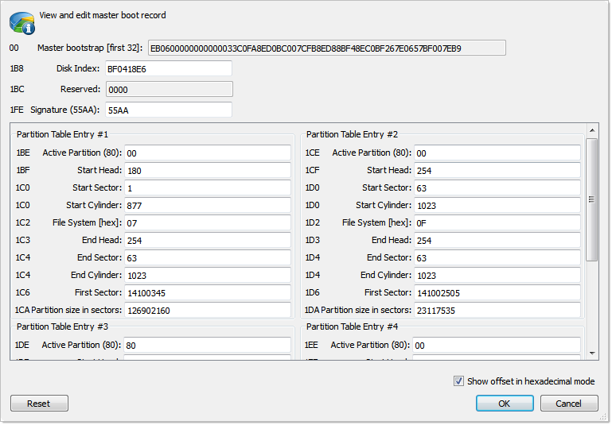Select Entry #1 File System hex field
612x425 pixels.
tap(207, 223)
